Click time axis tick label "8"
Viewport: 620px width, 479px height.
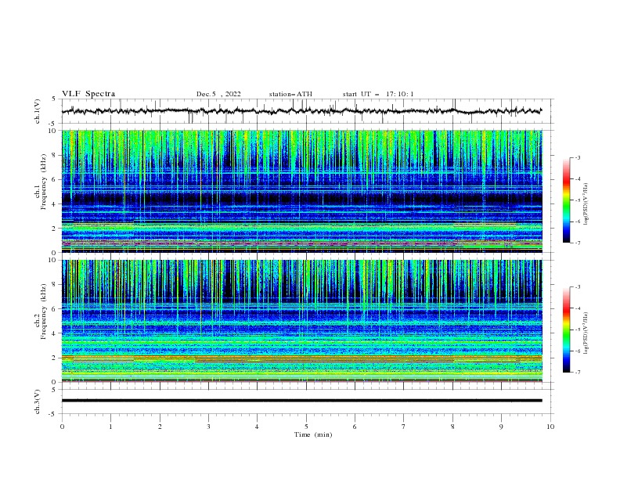click(452, 427)
